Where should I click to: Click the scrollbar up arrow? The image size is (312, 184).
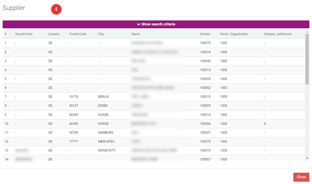point(307,32)
